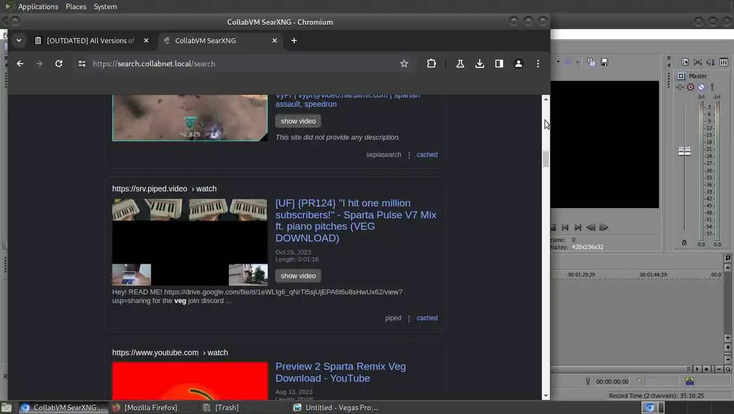Screen dimensions: 734x414
Task: Go back in Chromium history
Action: (x=20, y=64)
